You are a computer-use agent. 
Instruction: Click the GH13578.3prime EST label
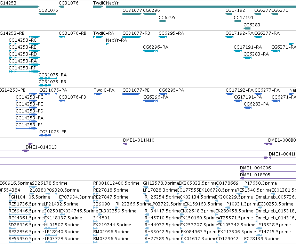(161, 183)
